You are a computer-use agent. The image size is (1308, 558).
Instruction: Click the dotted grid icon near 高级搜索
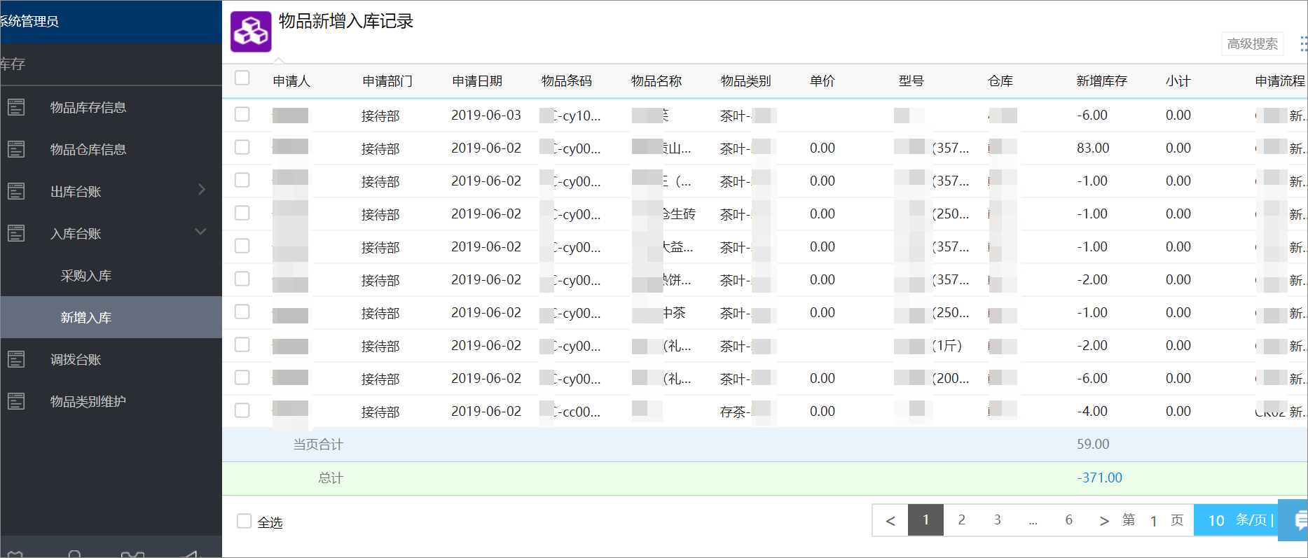(x=1303, y=44)
